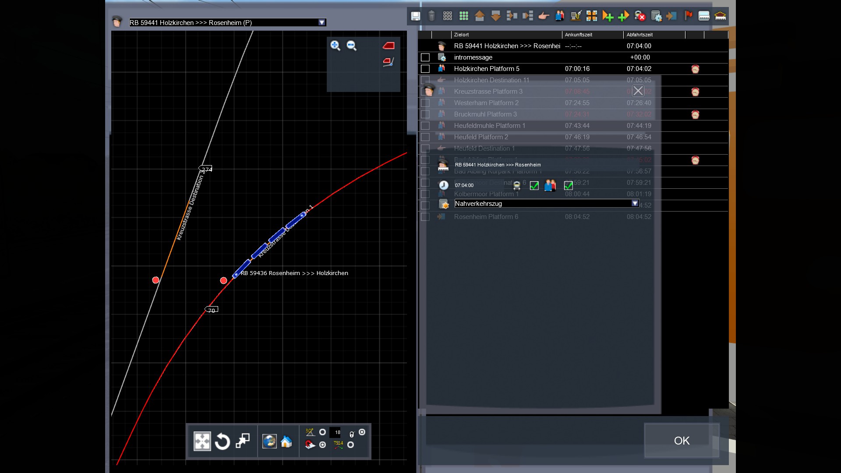Click the save scenario floppy disk icon

point(415,16)
